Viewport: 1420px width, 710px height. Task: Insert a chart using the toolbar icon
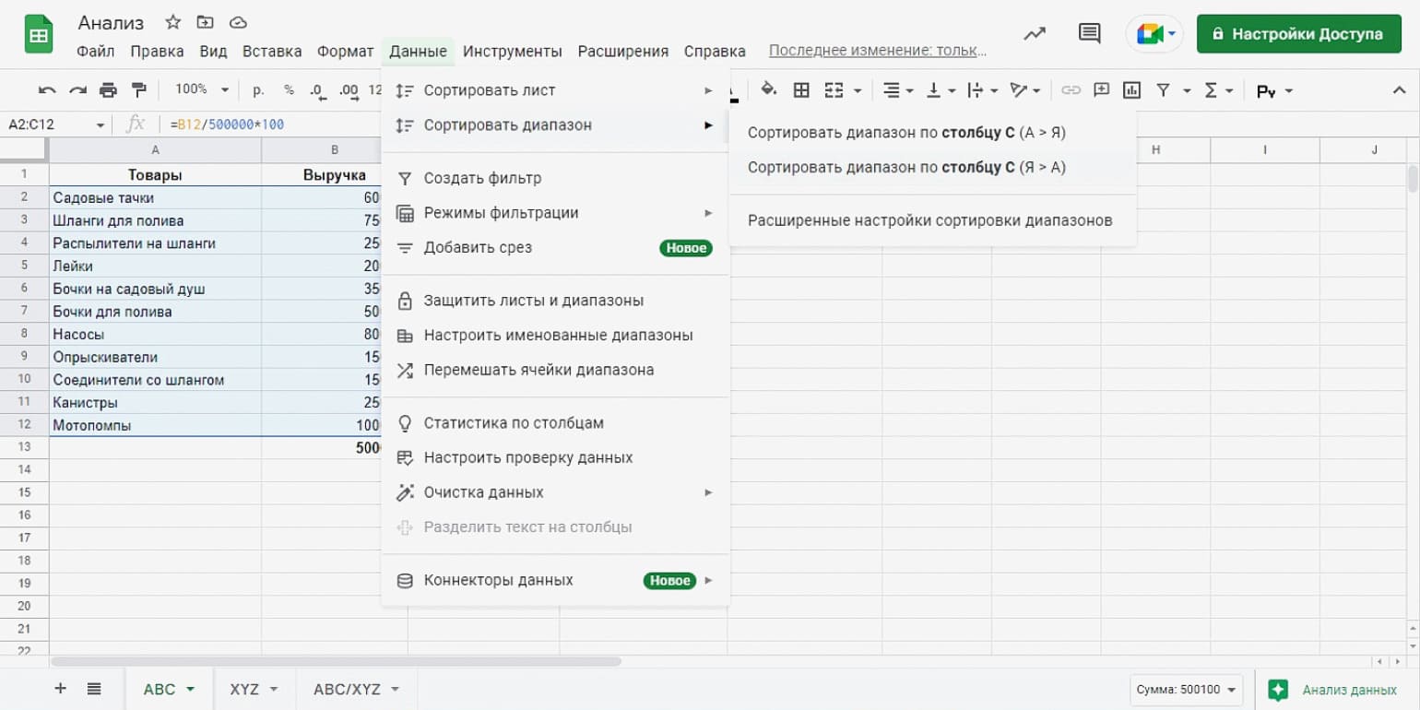coord(1131,90)
